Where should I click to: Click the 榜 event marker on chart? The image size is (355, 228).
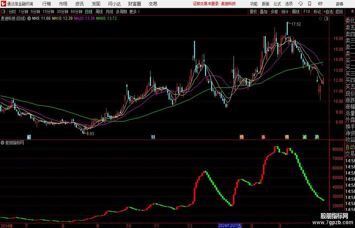pyautogui.click(x=287, y=137)
